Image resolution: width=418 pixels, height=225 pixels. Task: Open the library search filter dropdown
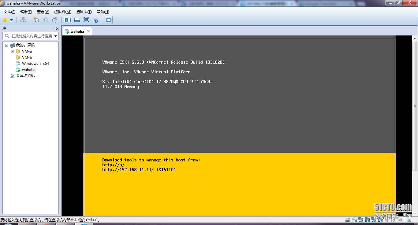[55, 36]
